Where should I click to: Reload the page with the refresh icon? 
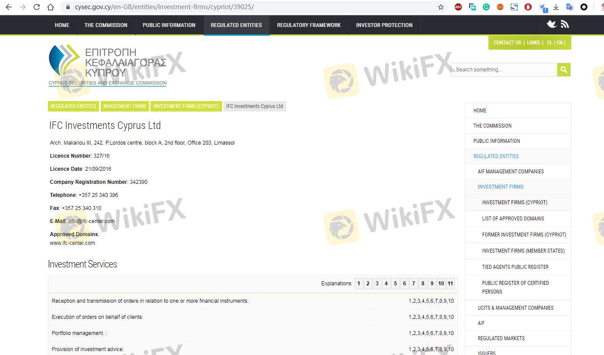coord(37,7)
